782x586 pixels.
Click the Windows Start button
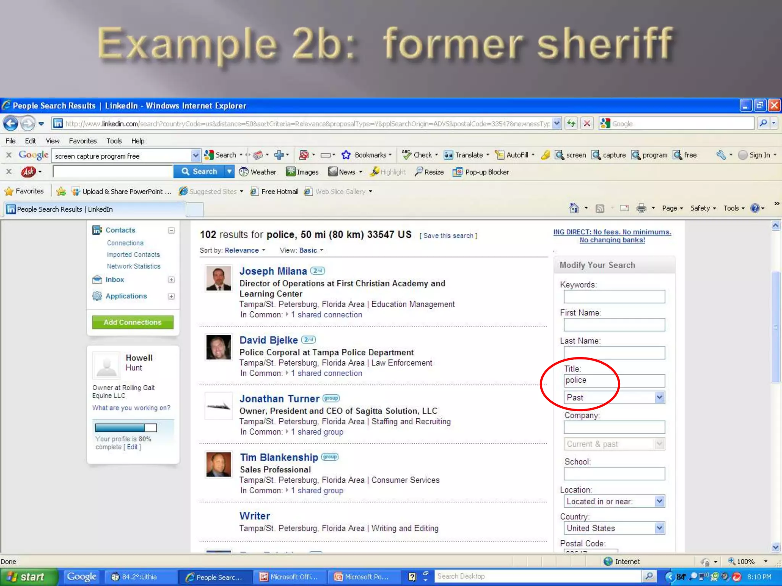coord(29,577)
